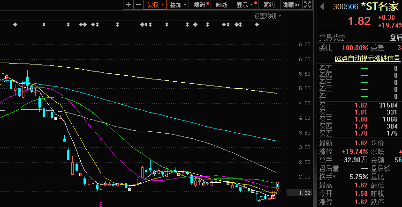Click the 1.32 price label on axis

pyautogui.click(x=305, y=193)
